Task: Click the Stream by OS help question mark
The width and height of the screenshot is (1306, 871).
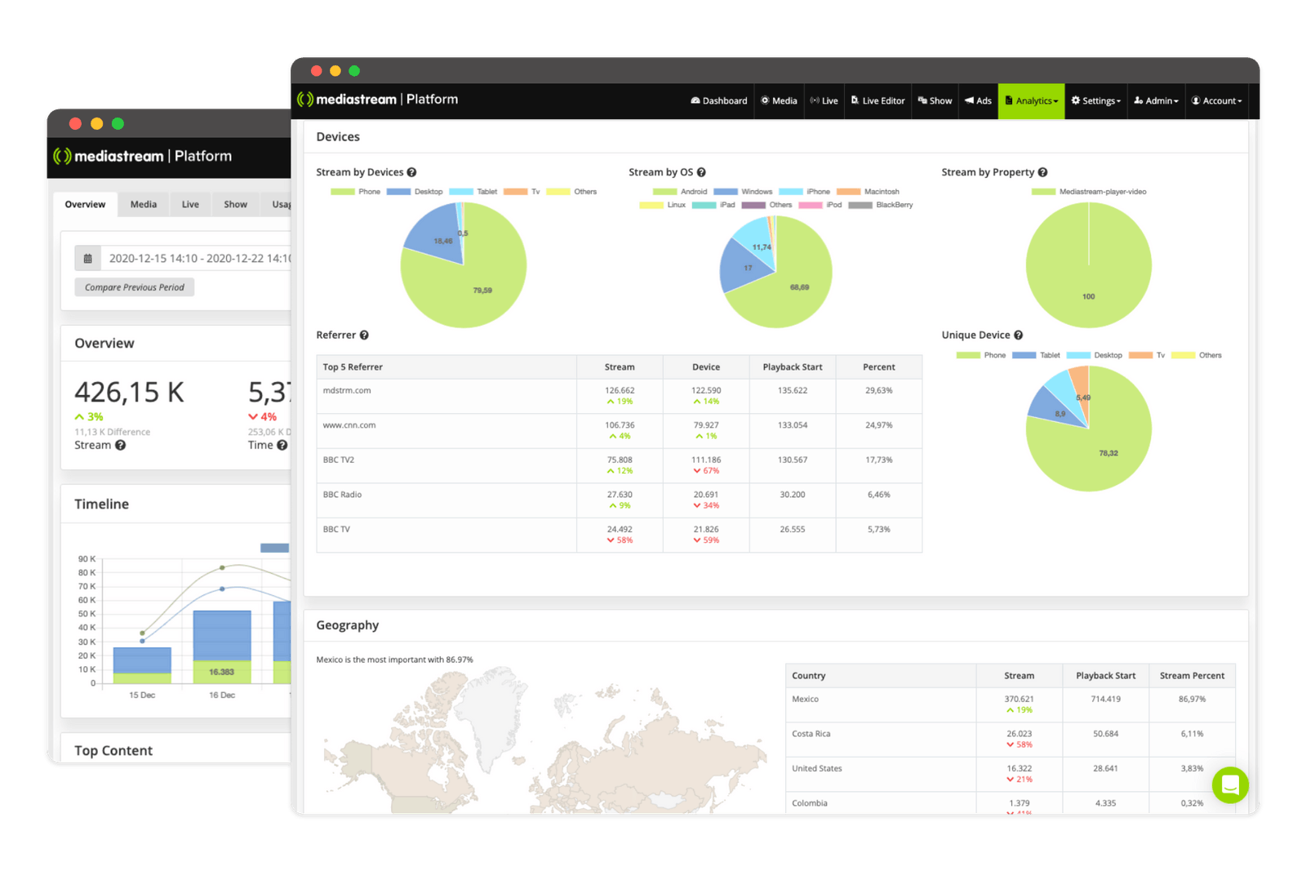Action: tap(703, 172)
